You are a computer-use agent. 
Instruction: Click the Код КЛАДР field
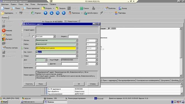tap(70, 60)
